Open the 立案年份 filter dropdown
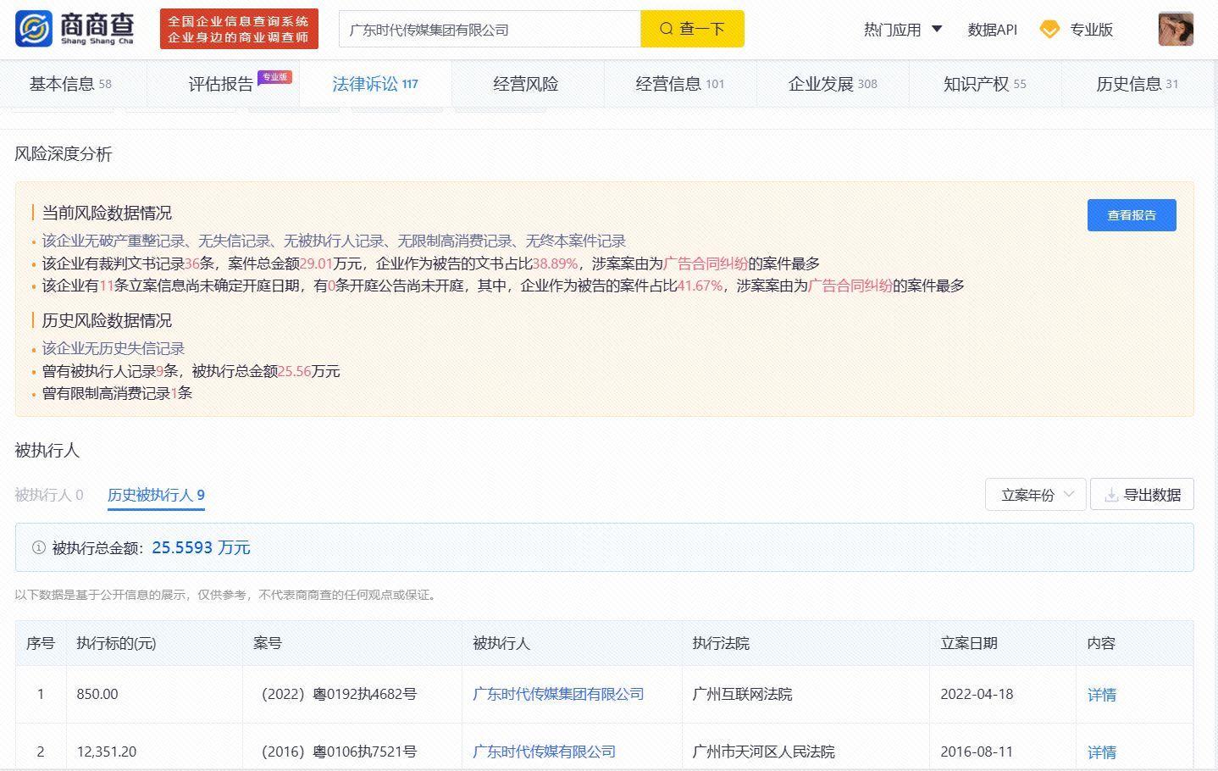This screenshot has height=771, width=1218. point(1036,495)
